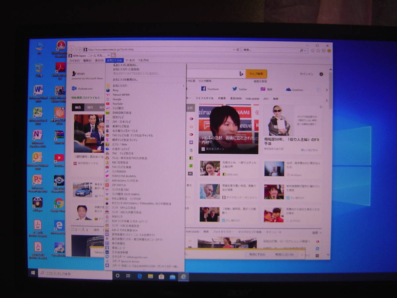The image size is (397, 298).
Task: Open new tab button beside MSN tab
Action: pyautogui.click(x=113, y=55)
